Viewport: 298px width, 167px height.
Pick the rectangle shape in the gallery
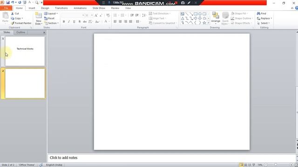(x=196, y=14)
